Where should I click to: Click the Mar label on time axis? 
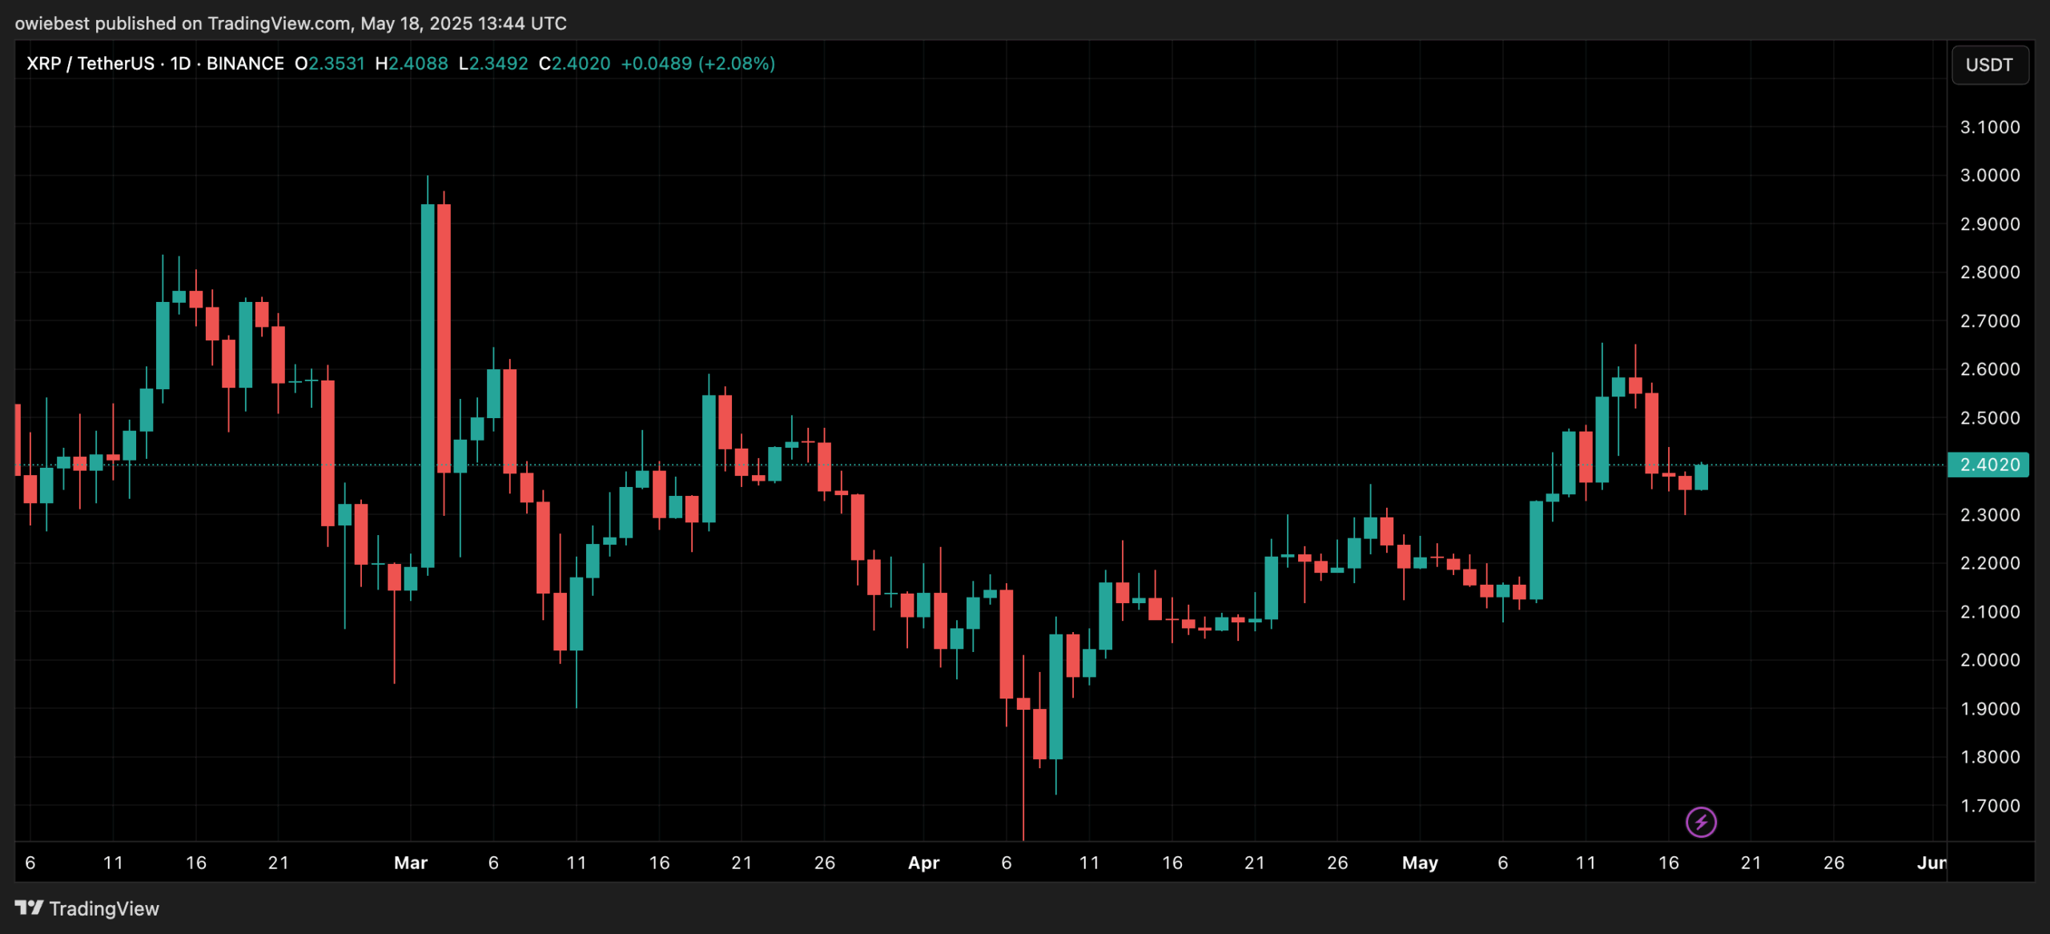(411, 863)
